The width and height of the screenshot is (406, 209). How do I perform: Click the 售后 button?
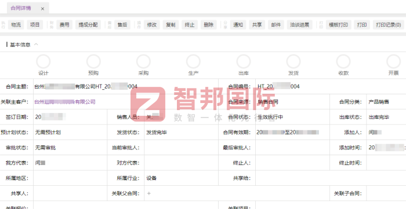(x=122, y=25)
